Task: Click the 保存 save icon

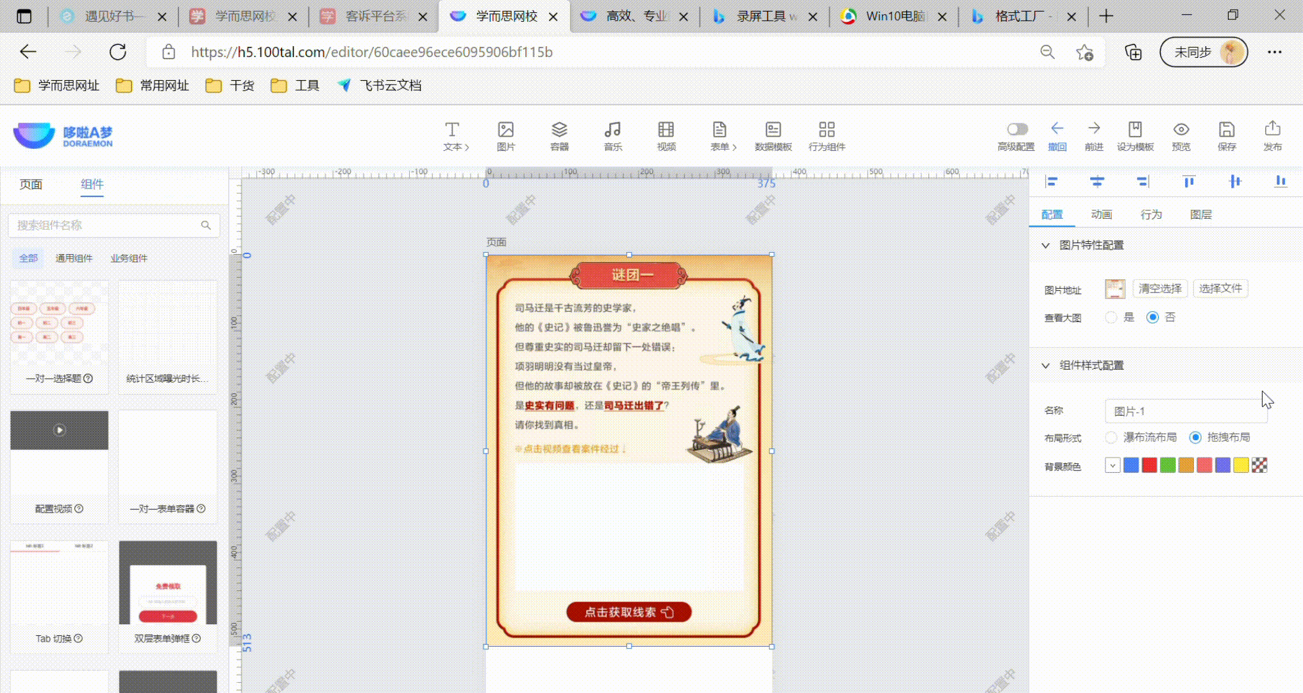Action: [1226, 130]
